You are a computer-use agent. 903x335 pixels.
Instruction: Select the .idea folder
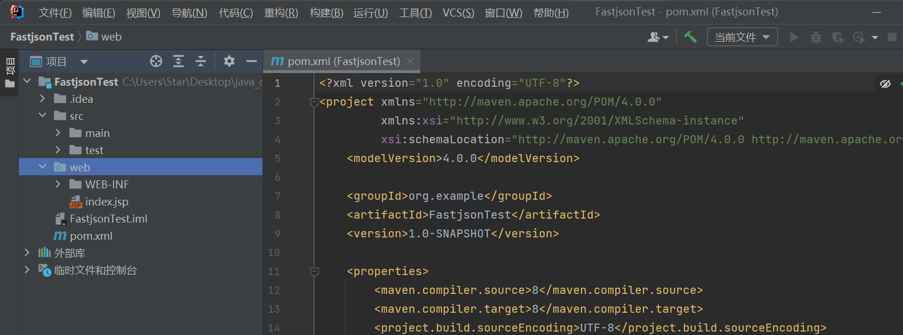(81, 99)
